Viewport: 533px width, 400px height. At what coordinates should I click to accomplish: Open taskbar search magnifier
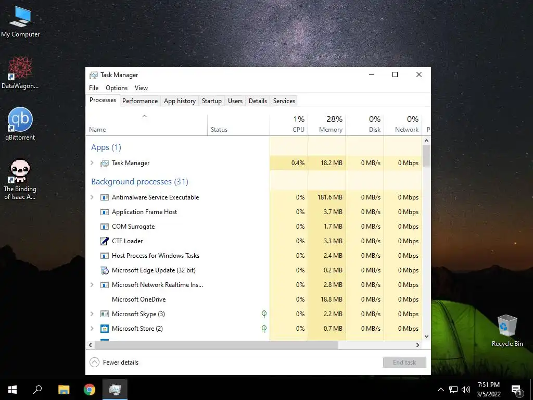37,390
